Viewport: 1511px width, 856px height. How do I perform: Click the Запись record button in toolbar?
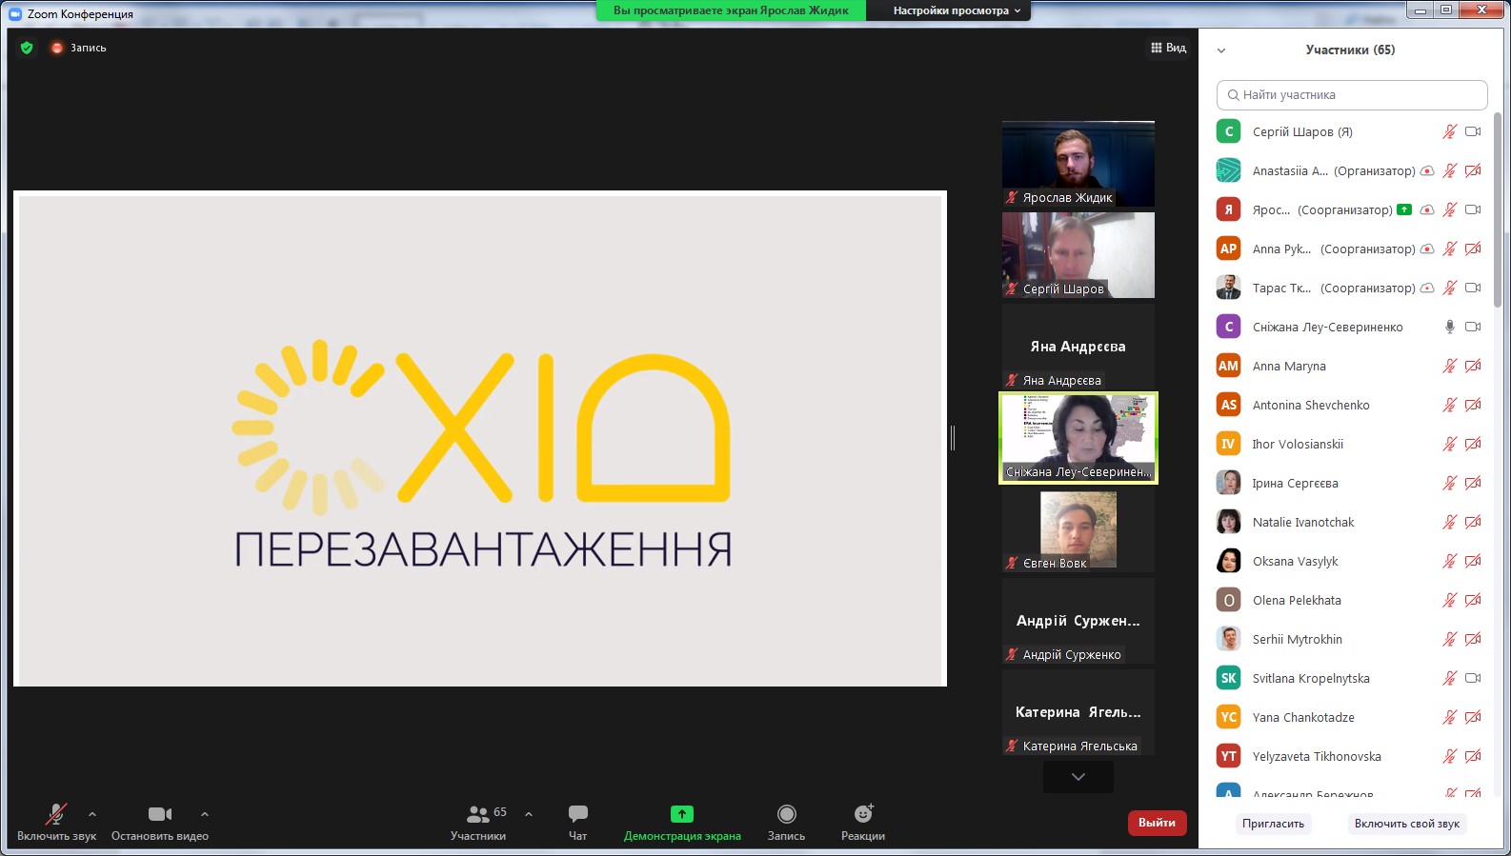click(x=786, y=823)
